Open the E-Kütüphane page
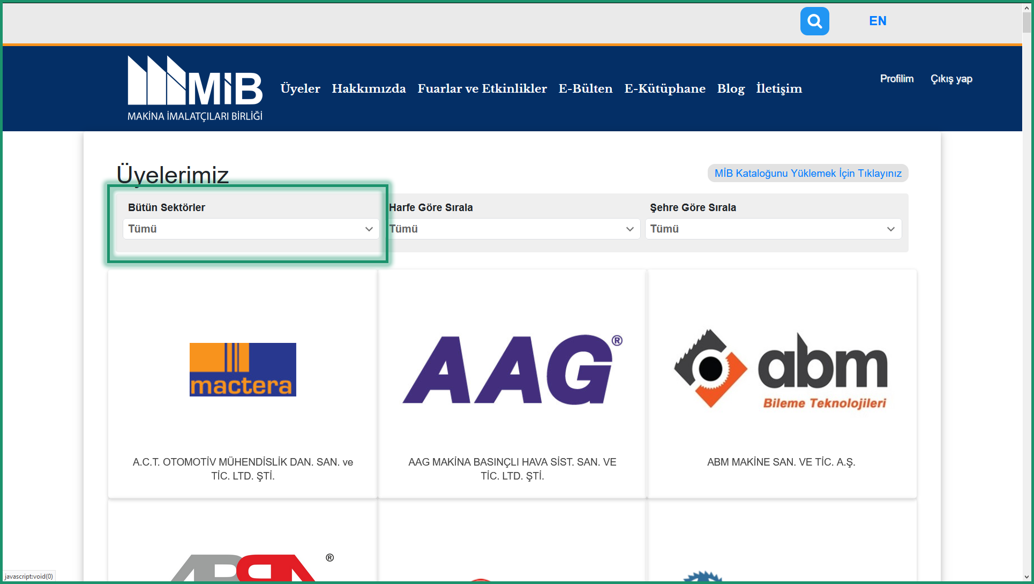Image resolution: width=1034 pixels, height=584 pixels. pos(665,88)
